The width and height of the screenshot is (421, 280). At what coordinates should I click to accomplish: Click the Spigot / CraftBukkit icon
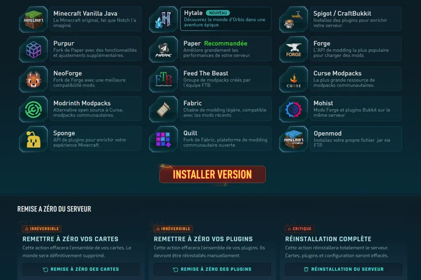click(x=294, y=19)
